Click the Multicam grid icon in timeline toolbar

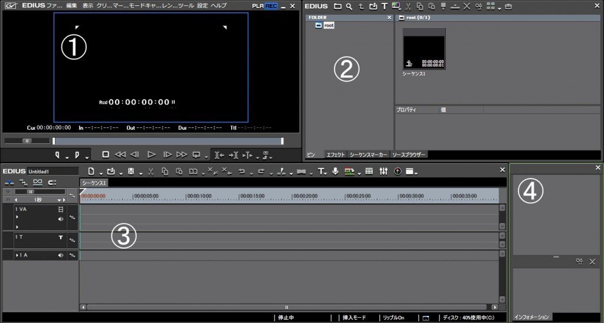(369, 172)
